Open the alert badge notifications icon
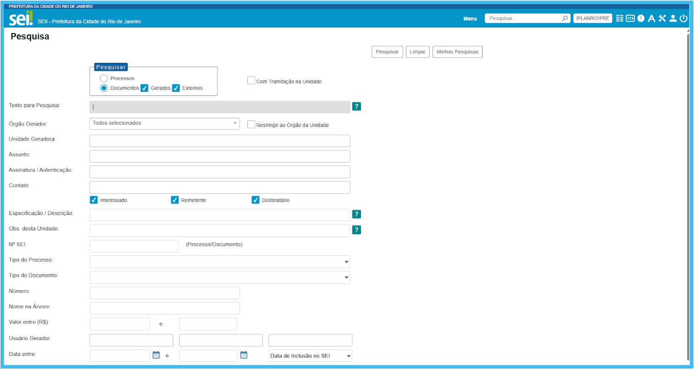Viewport: 694px width, 369px height. pos(641,18)
